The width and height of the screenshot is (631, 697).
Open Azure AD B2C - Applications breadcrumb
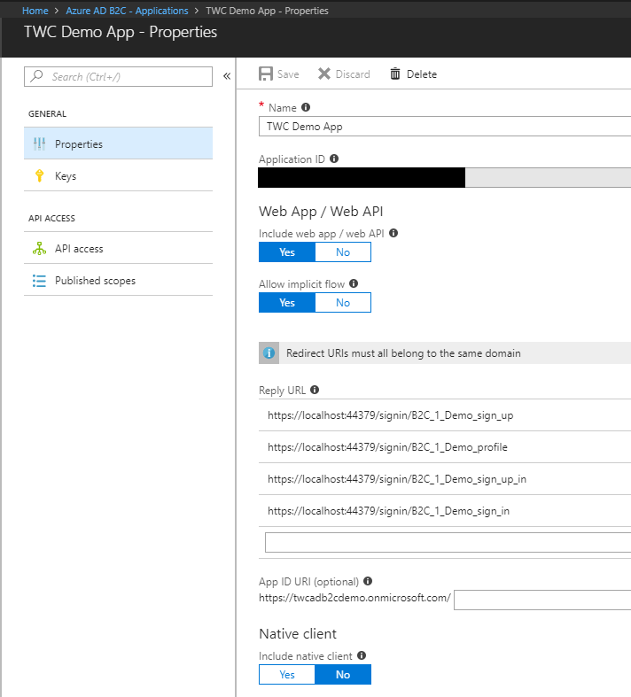pyautogui.click(x=128, y=11)
